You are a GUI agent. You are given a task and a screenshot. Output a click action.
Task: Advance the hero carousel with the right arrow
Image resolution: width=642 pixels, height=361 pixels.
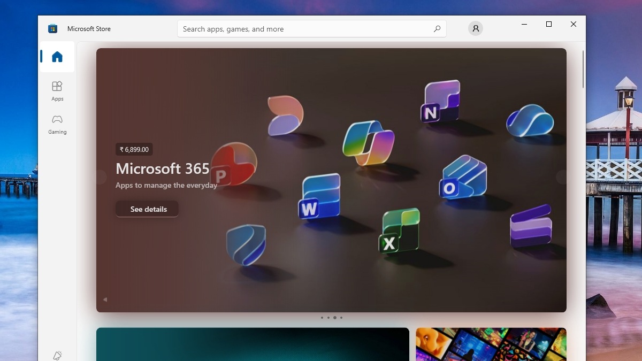coord(562,177)
